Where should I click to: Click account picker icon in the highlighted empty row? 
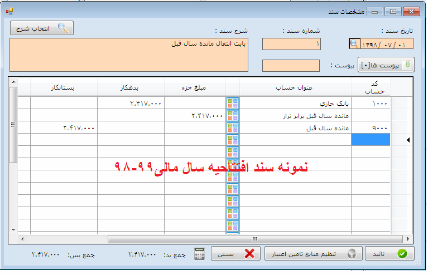pyautogui.click(x=233, y=140)
